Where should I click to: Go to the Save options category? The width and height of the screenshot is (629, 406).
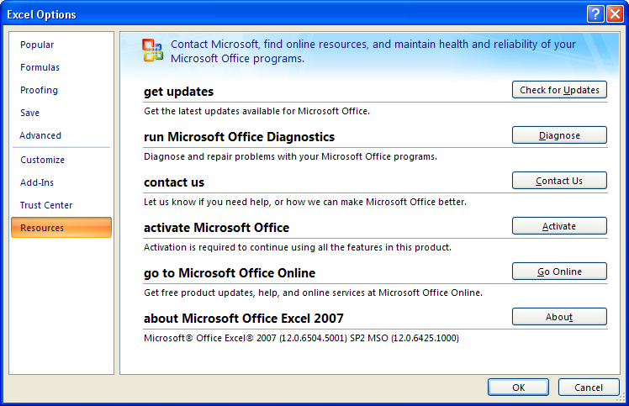(x=29, y=113)
